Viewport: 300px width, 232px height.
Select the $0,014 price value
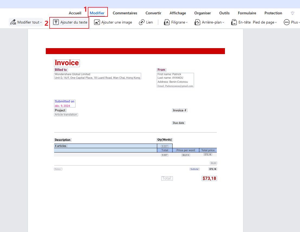pos(186,155)
